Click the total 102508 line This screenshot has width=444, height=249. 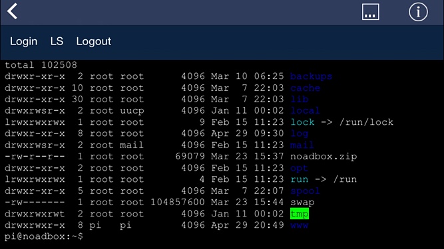(x=41, y=65)
